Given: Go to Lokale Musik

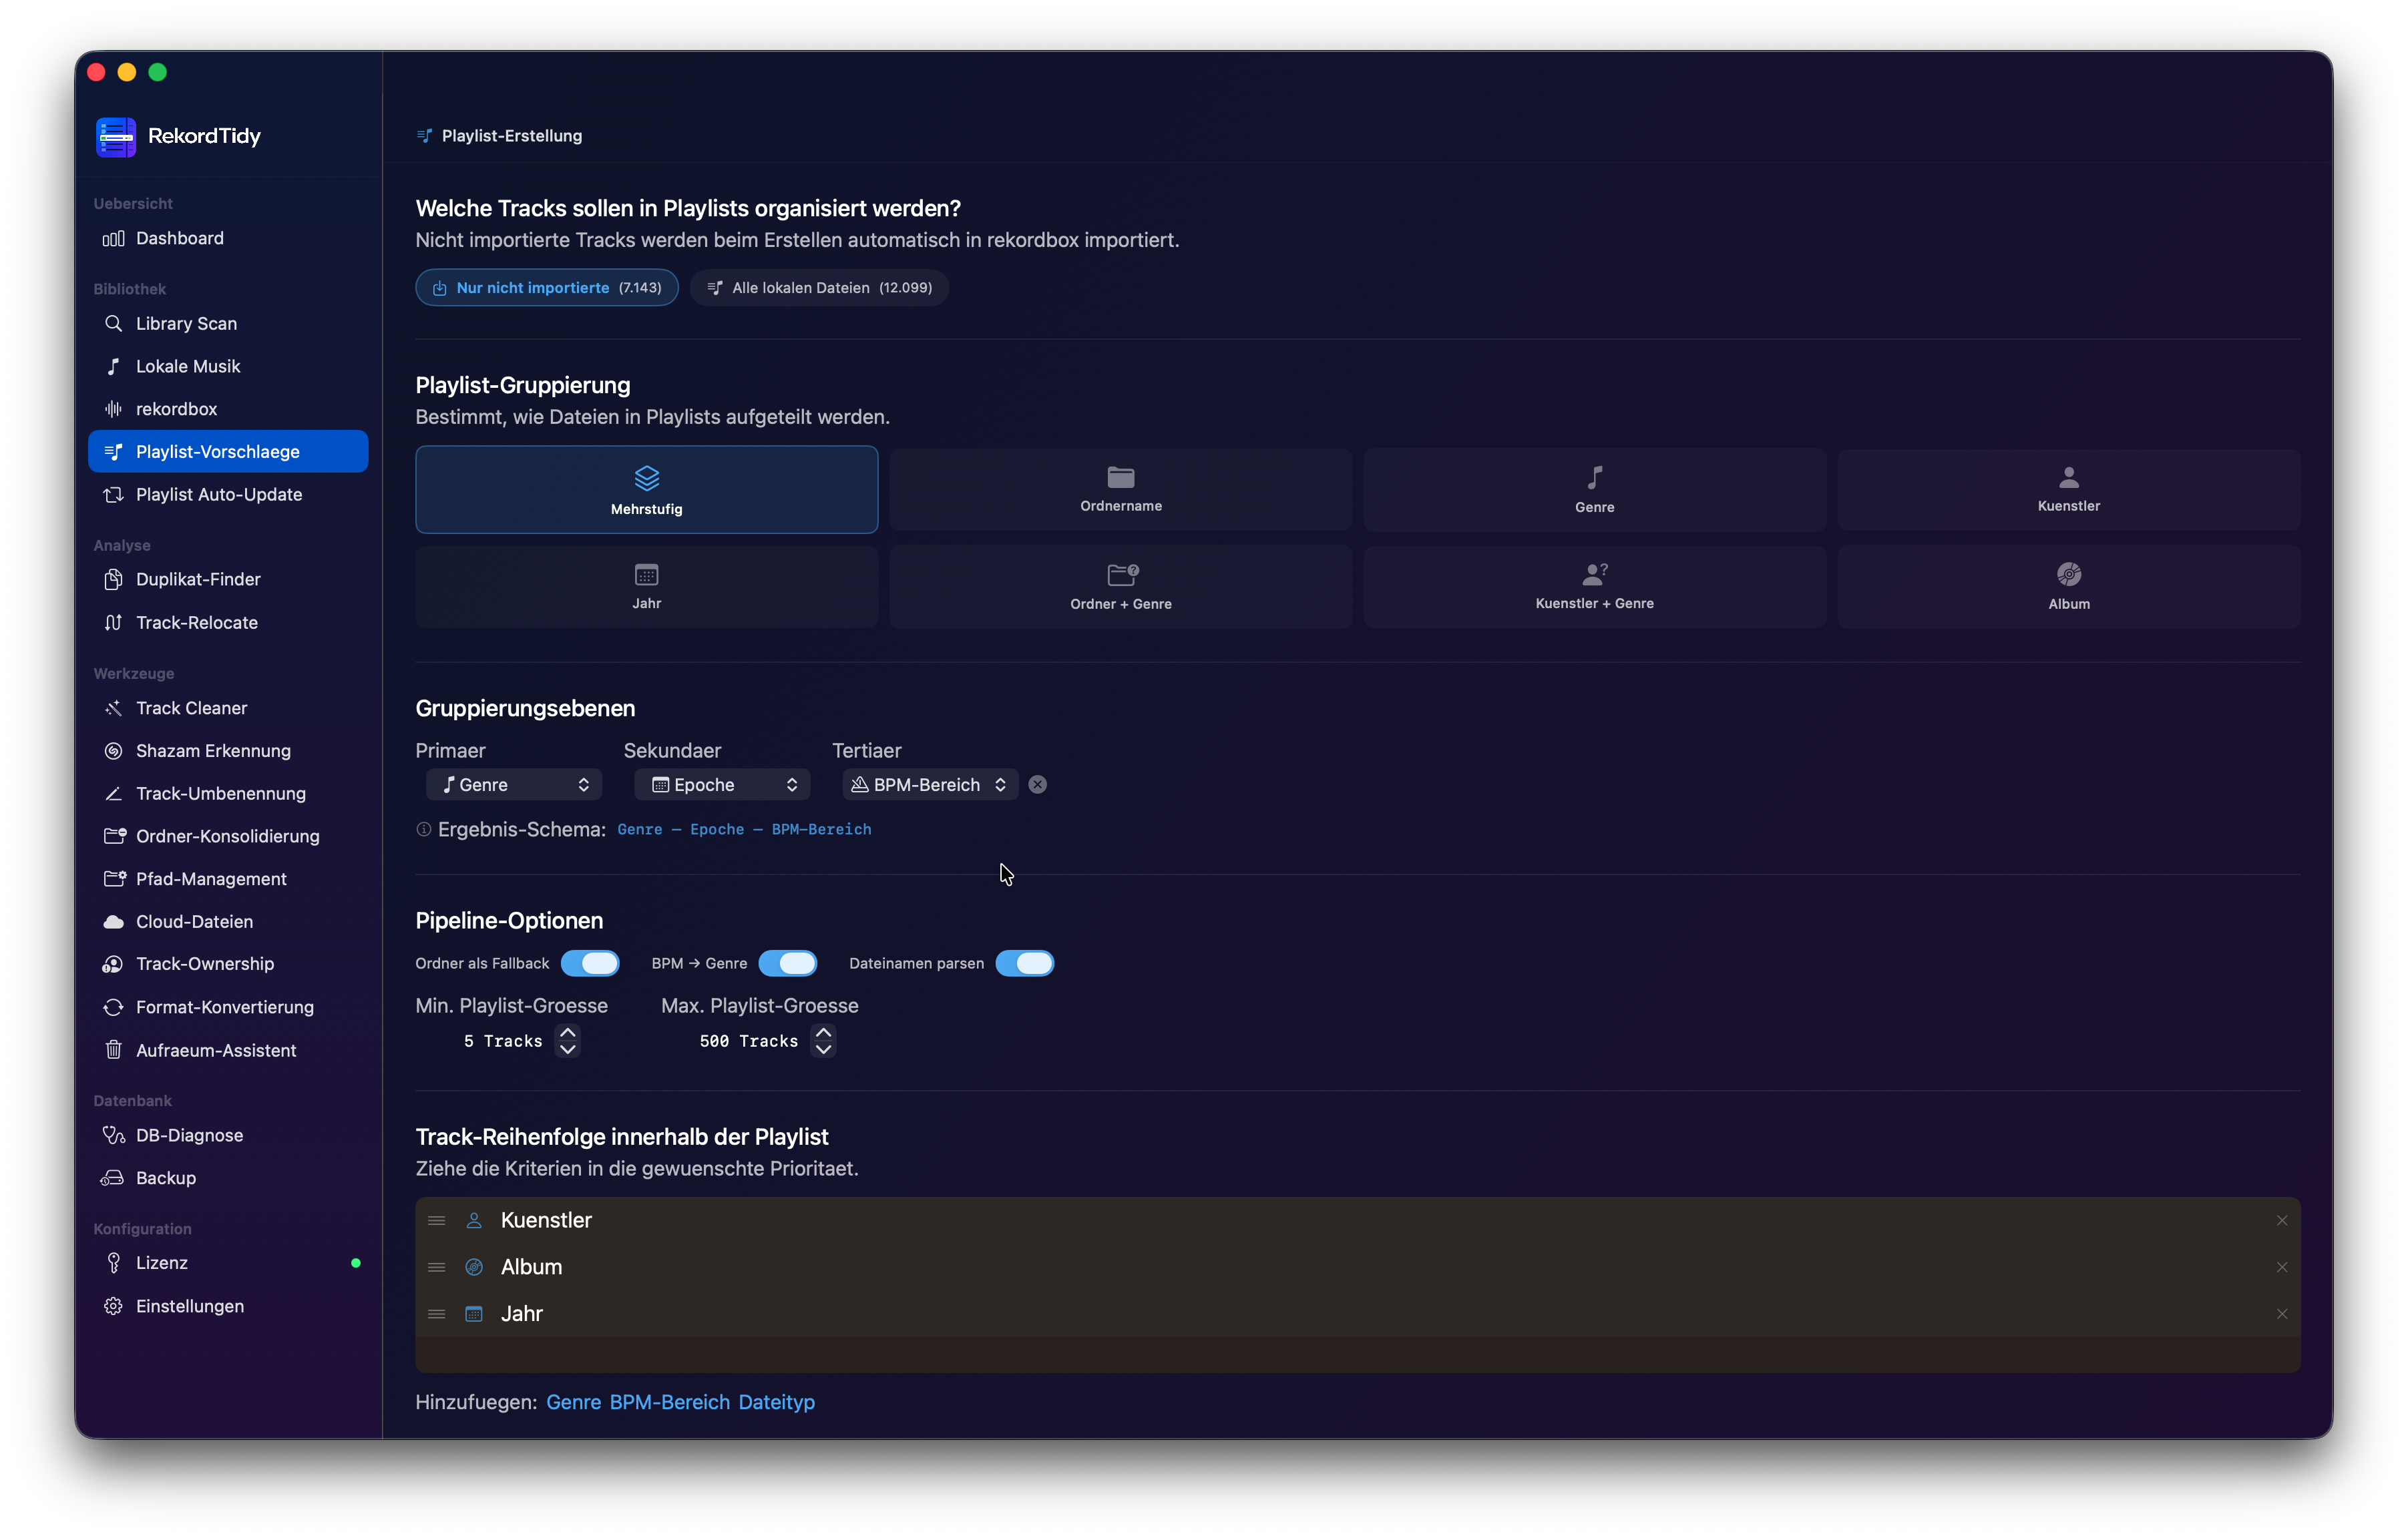Looking at the screenshot, I should tap(228, 366).
